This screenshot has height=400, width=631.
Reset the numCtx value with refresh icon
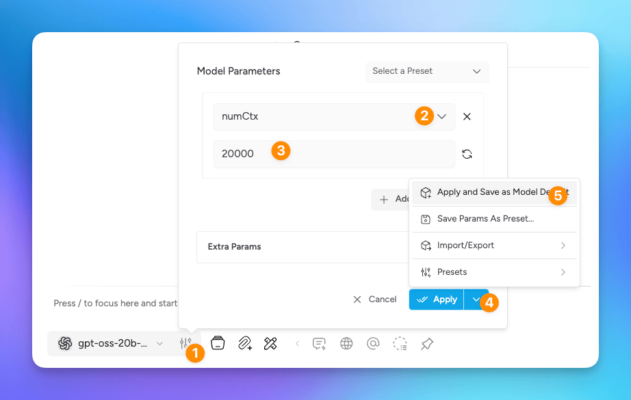point(467,154)
